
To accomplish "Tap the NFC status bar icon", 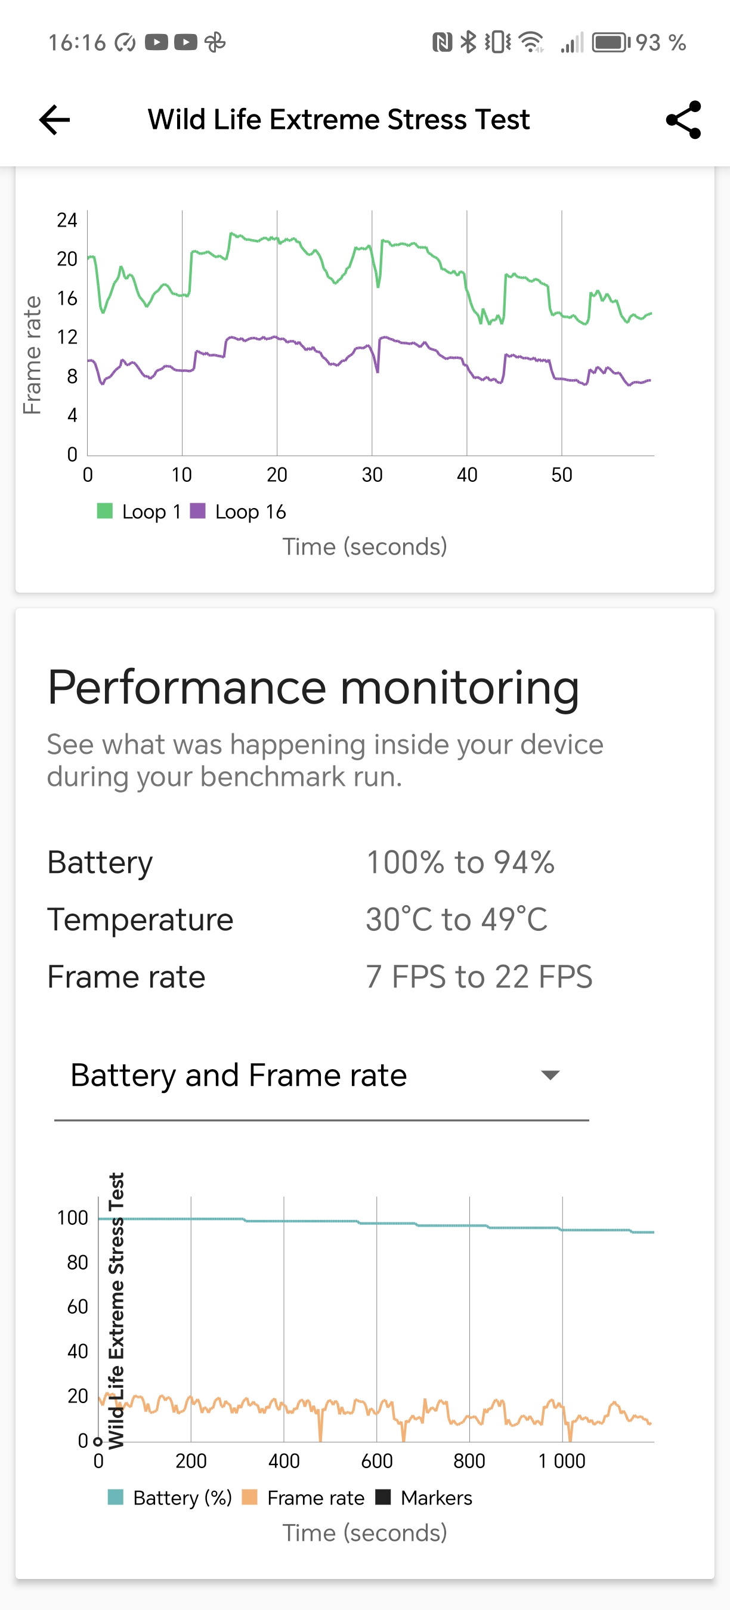I will (442, 42).
